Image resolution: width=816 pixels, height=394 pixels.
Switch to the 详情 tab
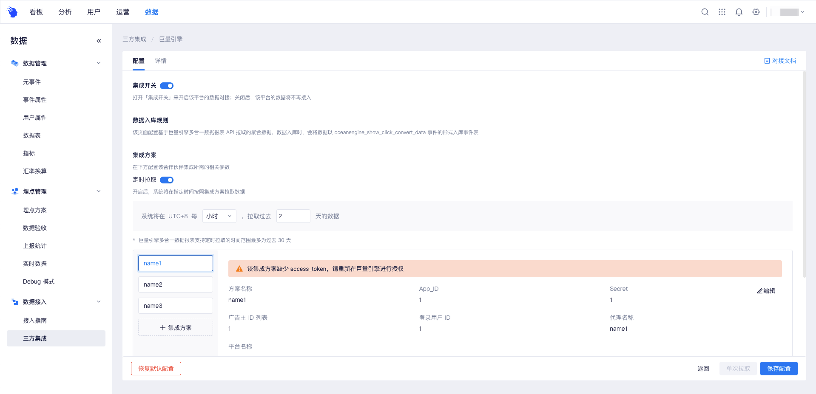coord(160,61)
